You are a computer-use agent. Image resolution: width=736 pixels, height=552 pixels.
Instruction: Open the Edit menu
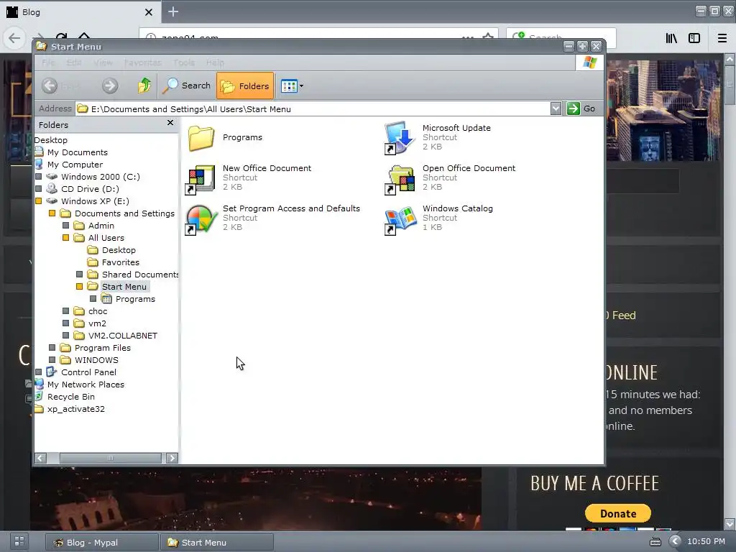click(x=74, y=63)
